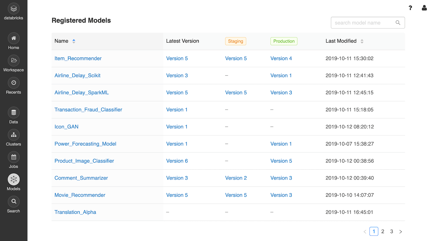Open the Item_Recommender model
The width and height of the screenshot is (431, 241).
(x=78, y=58)
